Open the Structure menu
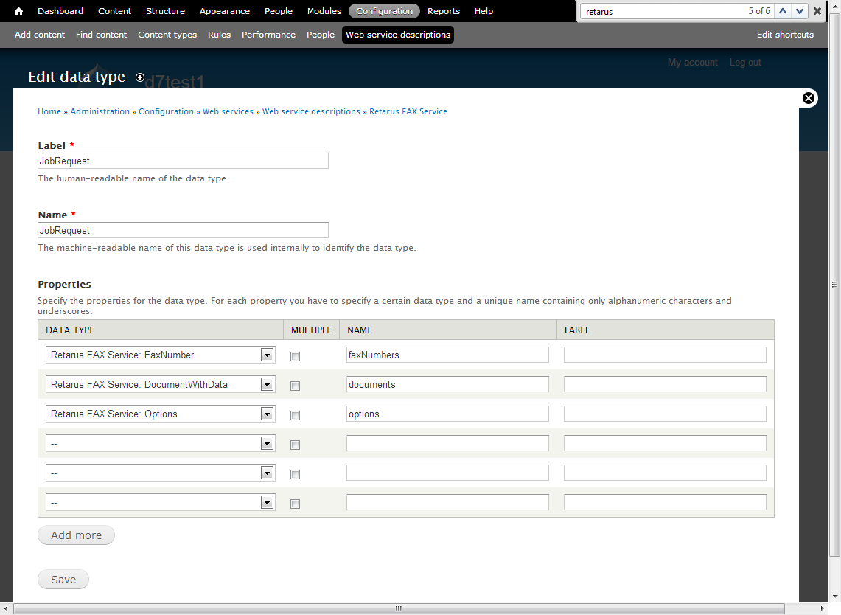Viewport: 841px width, 615px height. pyautogui.click(x=165, y=11)
